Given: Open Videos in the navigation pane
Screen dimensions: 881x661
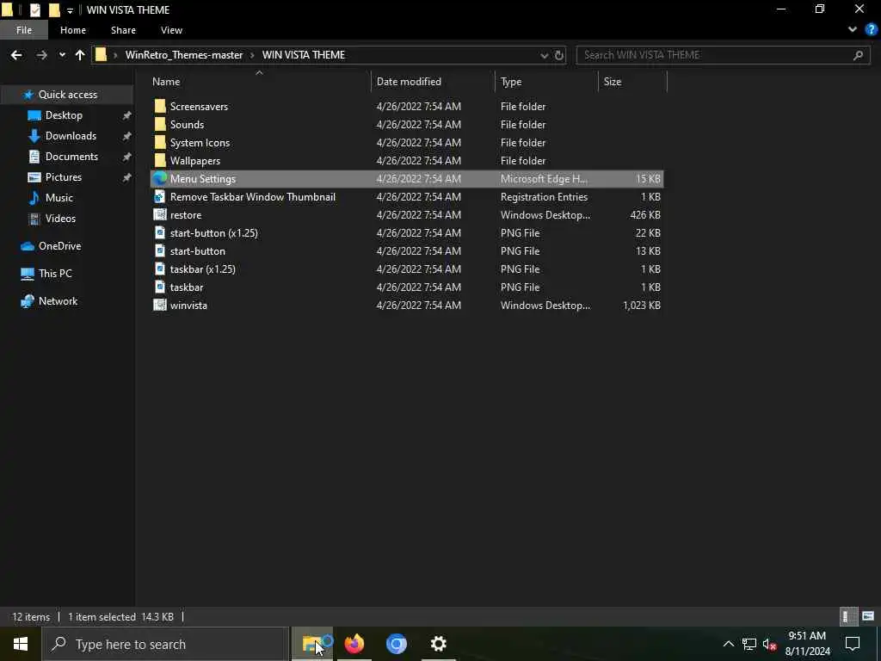Looking at the screenshot, I should coord(60,218).
